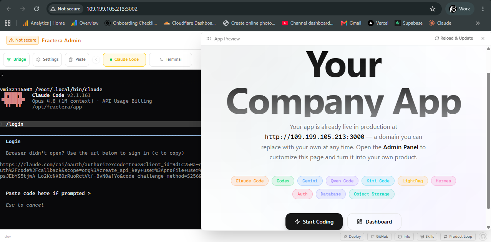Click the Paste button
Screen dimensions: 491x242
pos(77,59)
